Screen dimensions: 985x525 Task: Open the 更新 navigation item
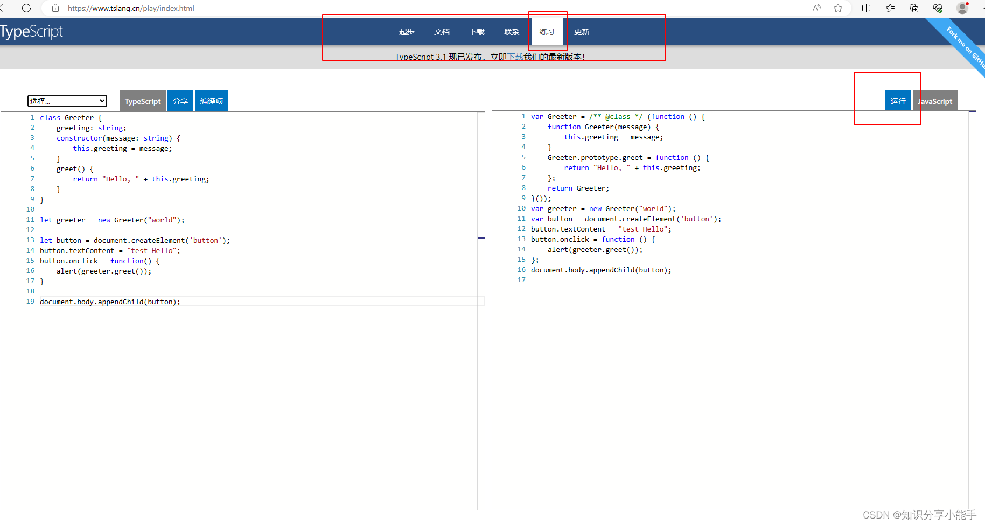pyautogui.click(x=581, y=31)
